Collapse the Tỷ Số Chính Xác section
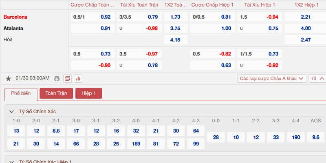This screenshot has width=326, height=163. (x=12, y=112)
